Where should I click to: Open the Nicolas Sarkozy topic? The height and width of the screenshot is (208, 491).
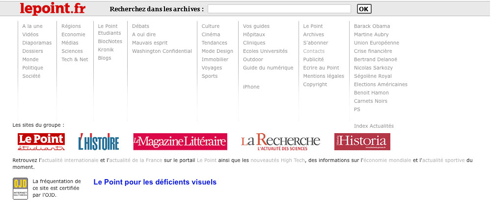(x=373, y=68)
